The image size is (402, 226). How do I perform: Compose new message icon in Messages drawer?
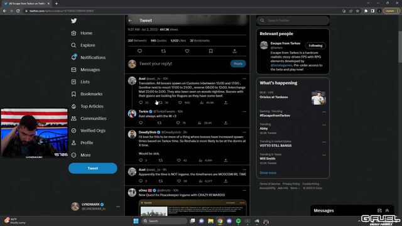[379, 211]
